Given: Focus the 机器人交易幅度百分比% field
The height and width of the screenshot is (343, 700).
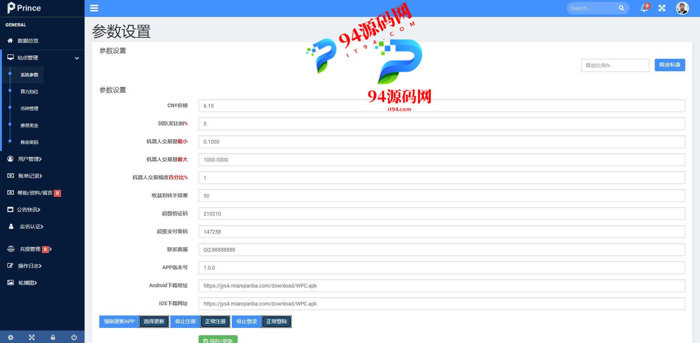Looking at the screenshot, I should point(442,178).
